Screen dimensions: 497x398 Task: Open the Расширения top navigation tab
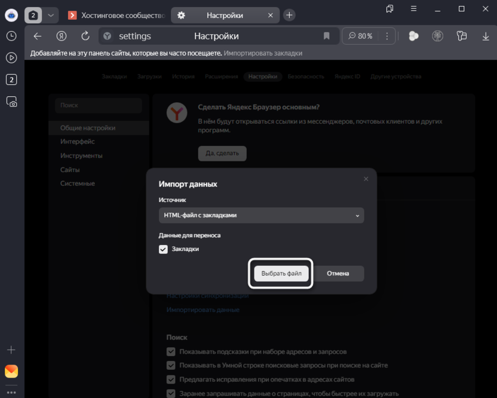221,76
